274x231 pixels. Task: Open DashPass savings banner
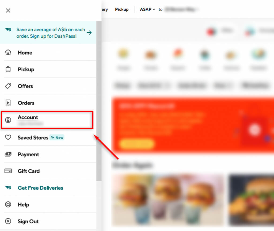[x=48, y=33]
